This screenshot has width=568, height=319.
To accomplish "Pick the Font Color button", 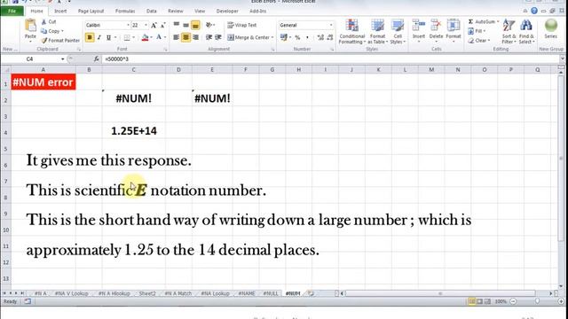I will 159,37.
